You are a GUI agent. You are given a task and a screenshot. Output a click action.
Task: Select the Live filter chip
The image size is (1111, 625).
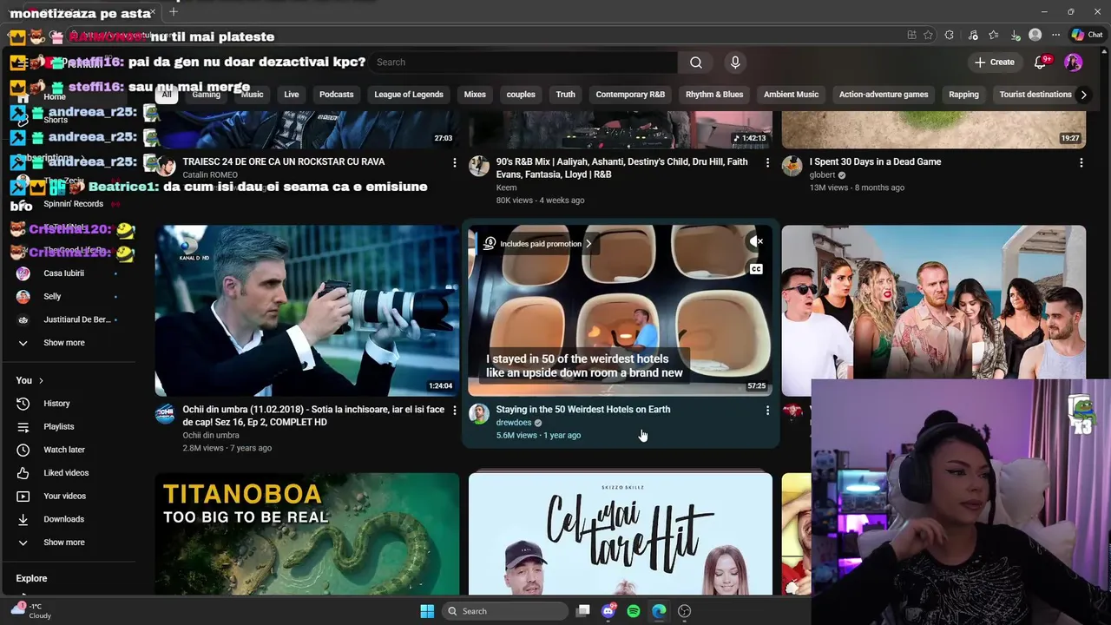pos(292,95)
